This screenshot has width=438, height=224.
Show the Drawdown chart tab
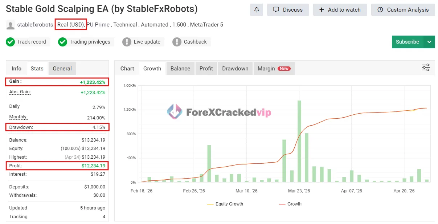(235, 68)
